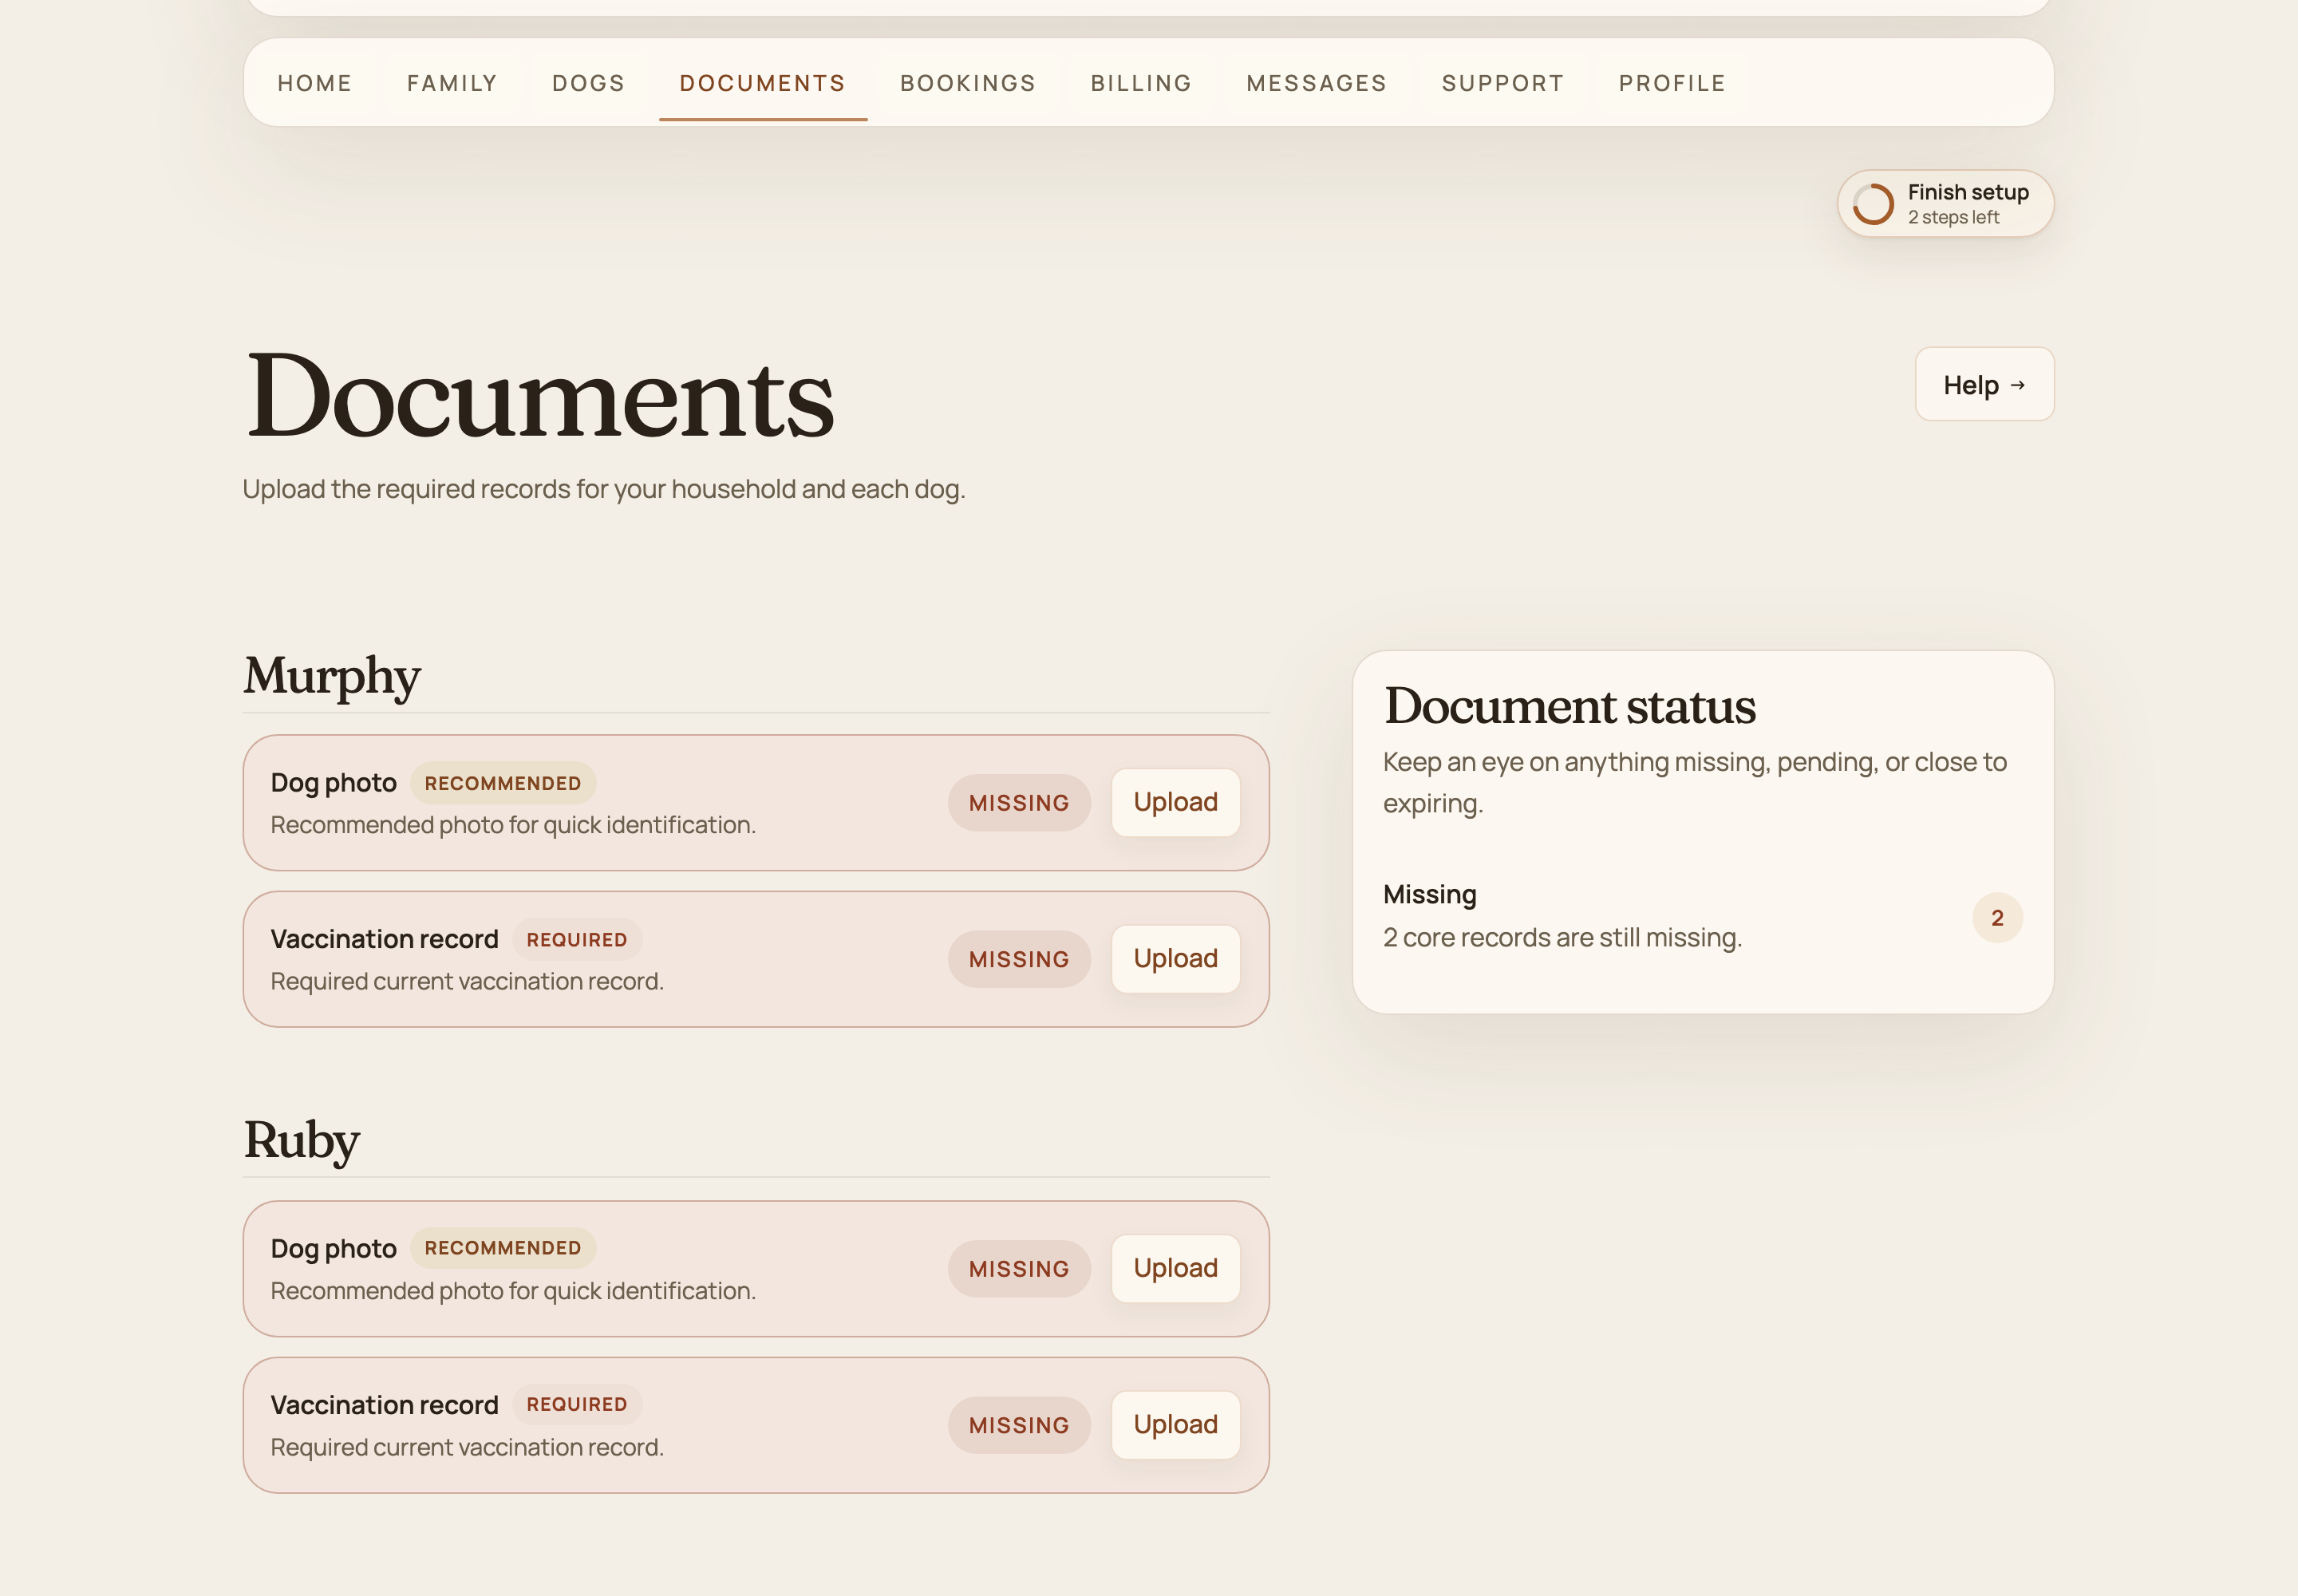
Task: Navigate to the Billing tab
Action: click(x=1141, y=83)
